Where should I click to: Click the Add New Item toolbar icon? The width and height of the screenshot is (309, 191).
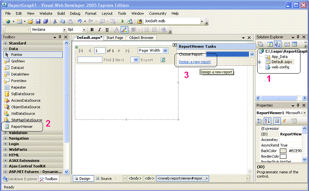19,21
